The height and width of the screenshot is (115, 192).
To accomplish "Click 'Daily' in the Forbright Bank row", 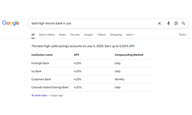I will 118,63.
